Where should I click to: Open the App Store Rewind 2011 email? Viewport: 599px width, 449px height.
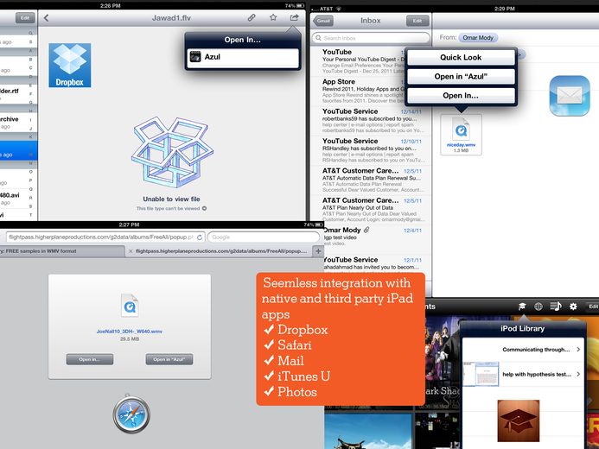(x=371, y=91)
